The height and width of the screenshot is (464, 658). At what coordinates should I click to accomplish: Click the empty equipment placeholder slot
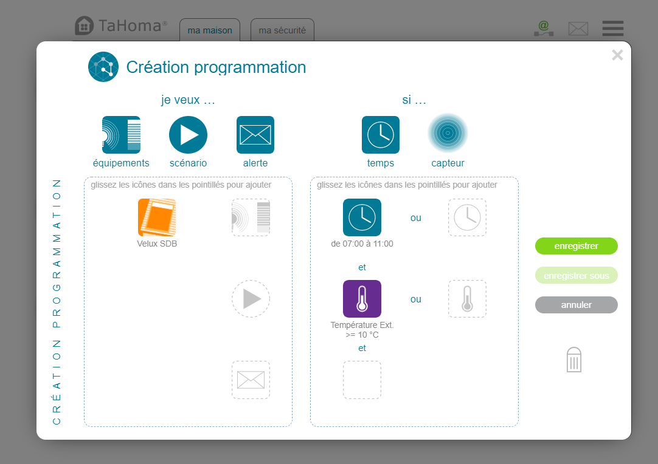[251, 217]
